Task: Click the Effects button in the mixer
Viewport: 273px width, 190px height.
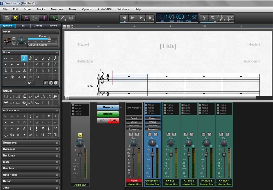Action: pos(108,114)
